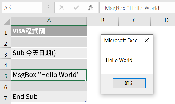This screenshot has height=104, width=175.
Task: Select row 6 header
Action: coord(6,86)
